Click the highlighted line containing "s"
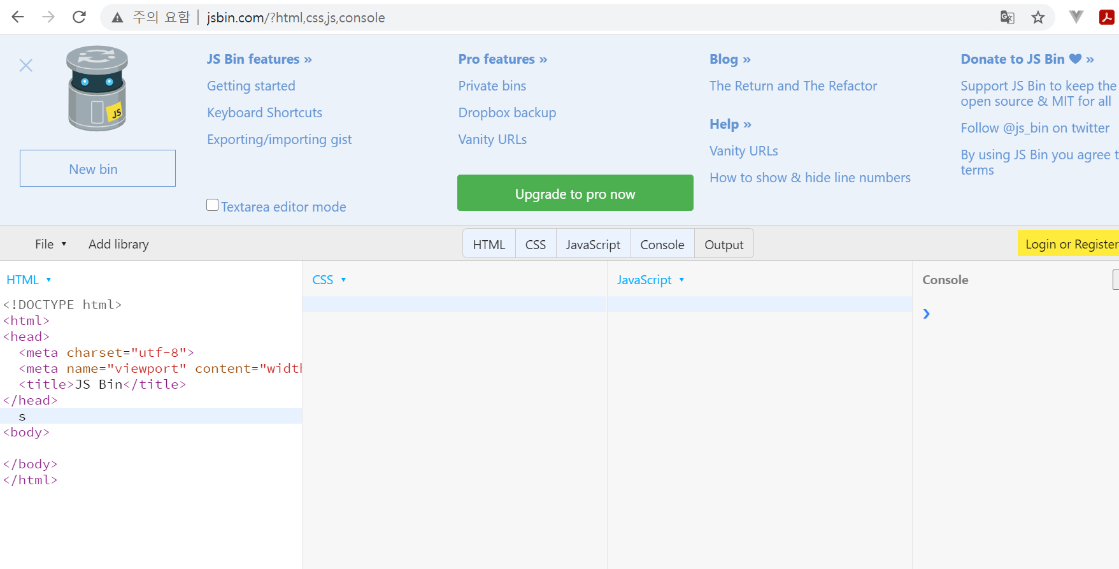The image size is (1119, 569). coord(151,416)
